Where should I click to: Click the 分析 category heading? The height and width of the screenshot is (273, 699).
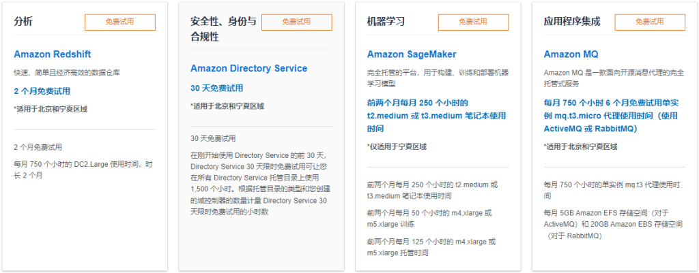tap(23, 22)
